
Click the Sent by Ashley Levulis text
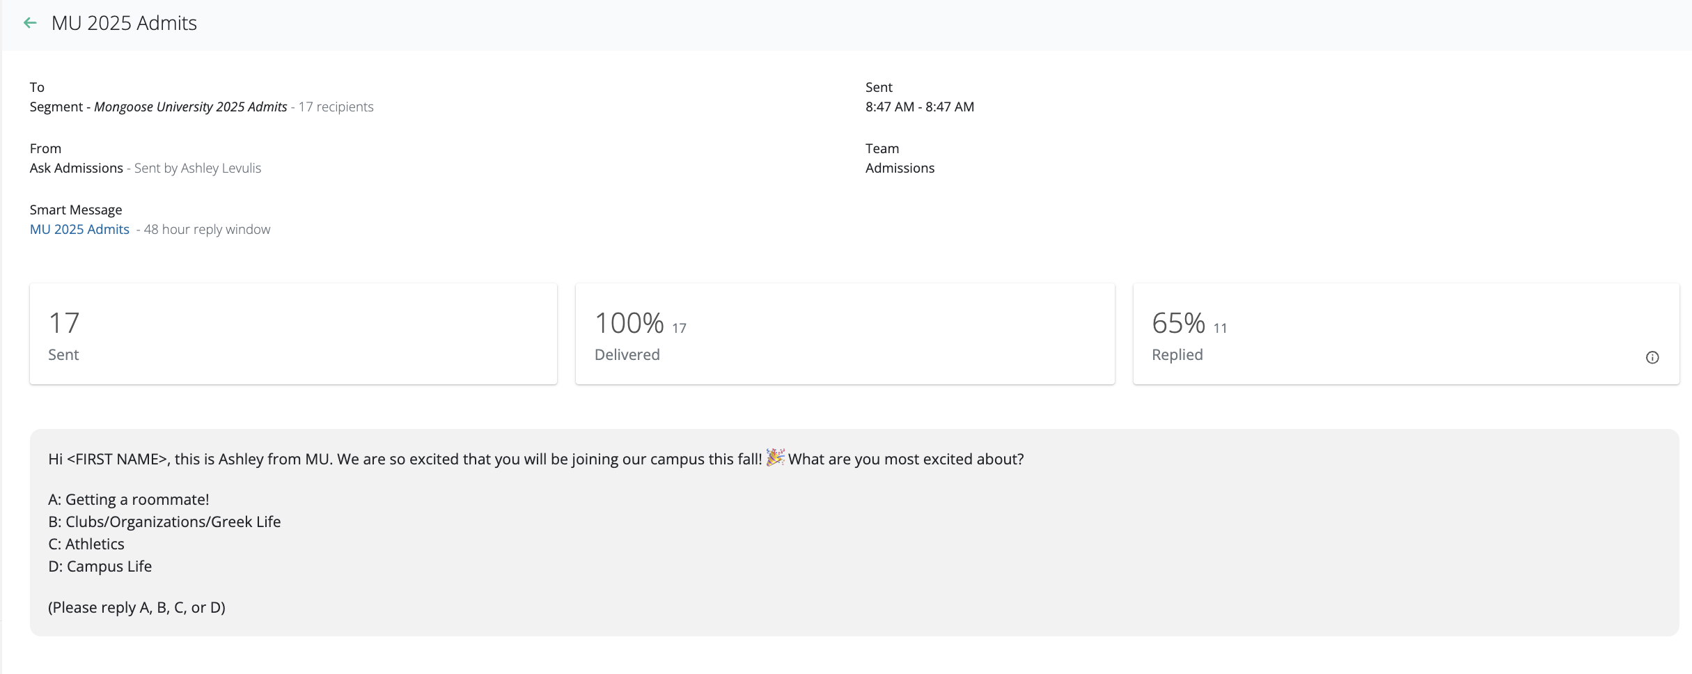198,168
